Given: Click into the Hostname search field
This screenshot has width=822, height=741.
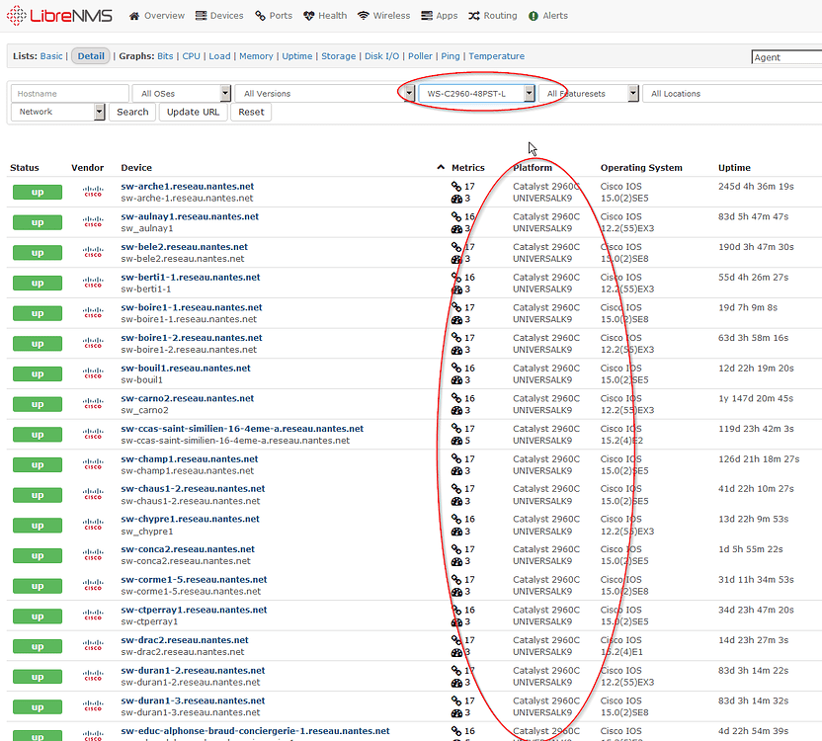Looking at the screenshot, I should click(x=69, y=94).
